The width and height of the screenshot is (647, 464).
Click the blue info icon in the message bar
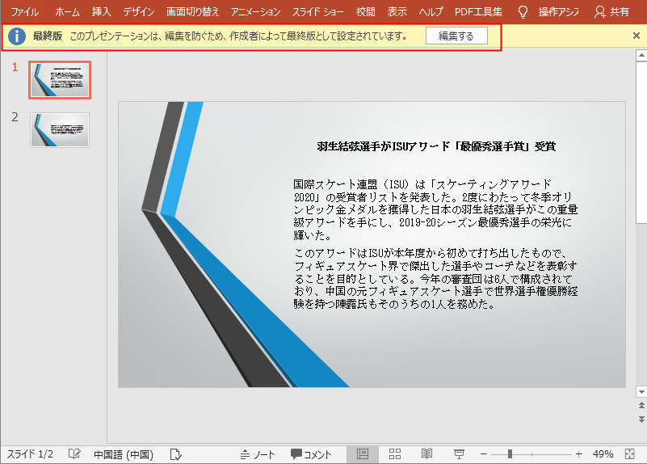tap(17, 36)
